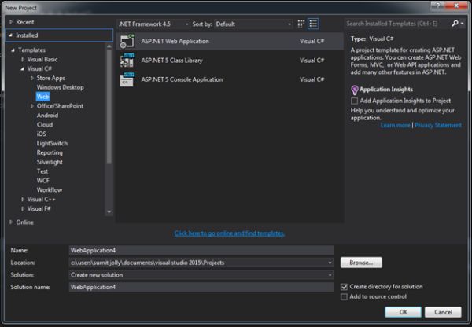Click the Name text field
Screen dimensions: 472x327
point(201,251)
